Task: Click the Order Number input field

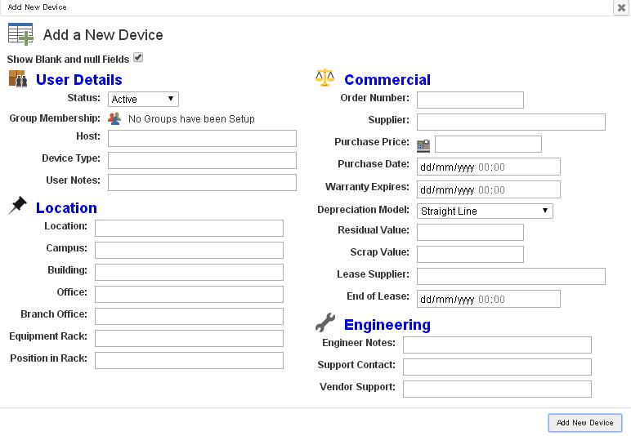Action: (470, 100)
